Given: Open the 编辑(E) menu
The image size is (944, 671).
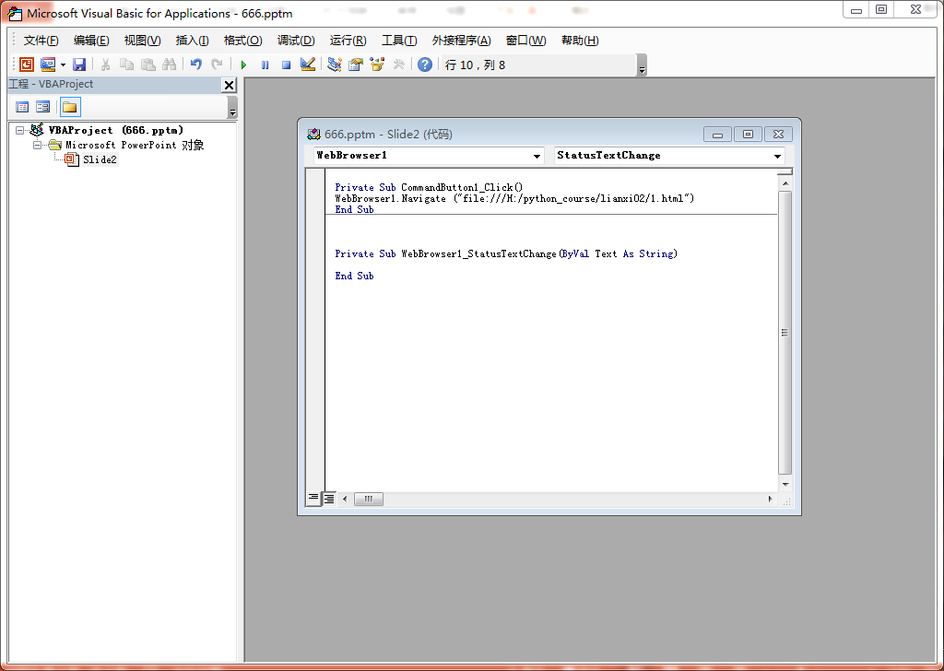Looking at the screenshot, I should (91, 41).
